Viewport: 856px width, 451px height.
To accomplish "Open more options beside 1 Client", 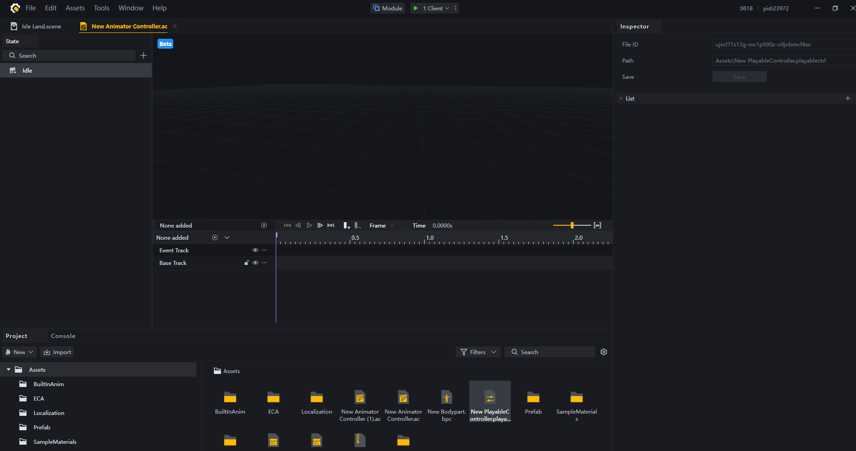I will point(455,8).
